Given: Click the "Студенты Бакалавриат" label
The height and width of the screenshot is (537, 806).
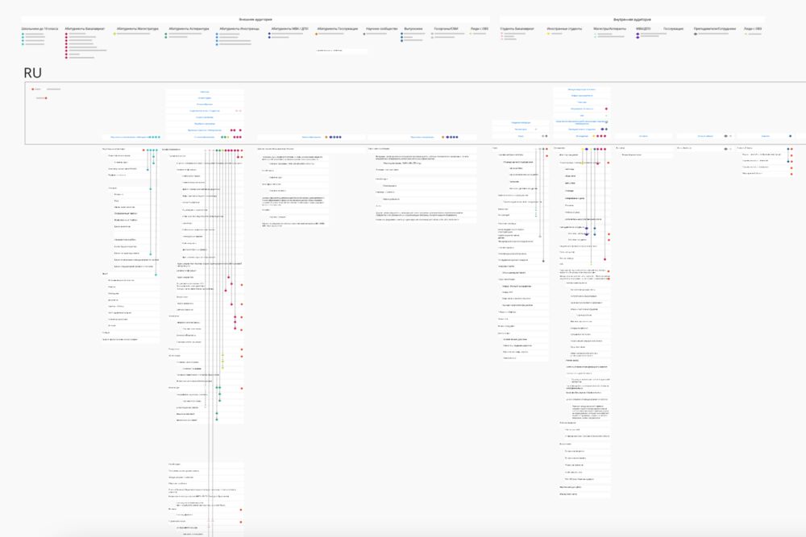Looking at the screenshot, I should 517,28.
